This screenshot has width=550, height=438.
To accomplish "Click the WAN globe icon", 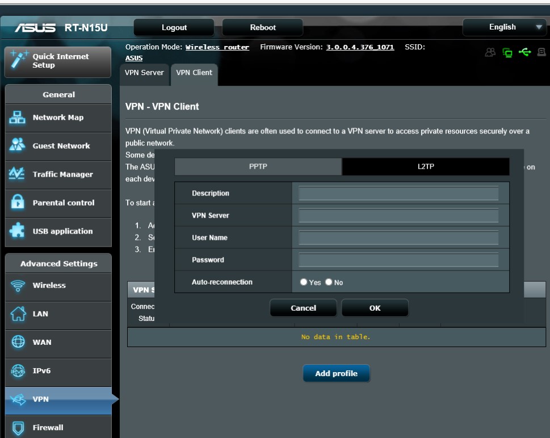I will tap(18, 342).
